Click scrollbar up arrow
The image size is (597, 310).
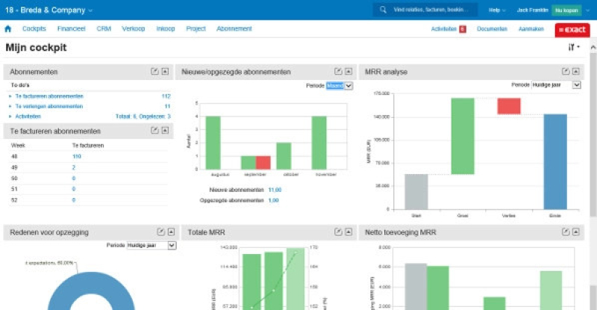click(593, 47)
